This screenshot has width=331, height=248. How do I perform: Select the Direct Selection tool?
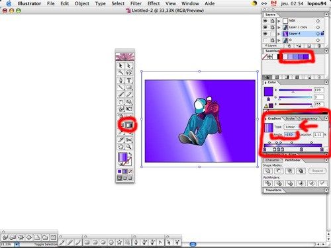129,65
